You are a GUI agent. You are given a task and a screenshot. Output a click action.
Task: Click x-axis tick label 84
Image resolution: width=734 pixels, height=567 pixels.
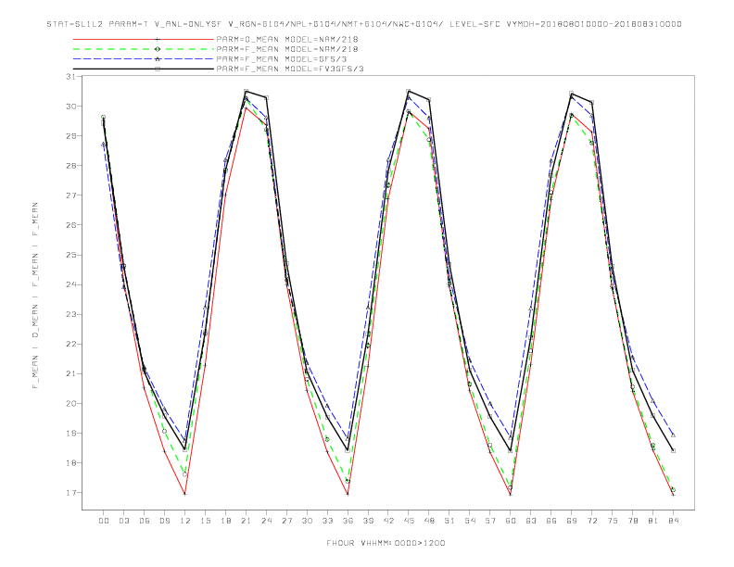point(674,521)
